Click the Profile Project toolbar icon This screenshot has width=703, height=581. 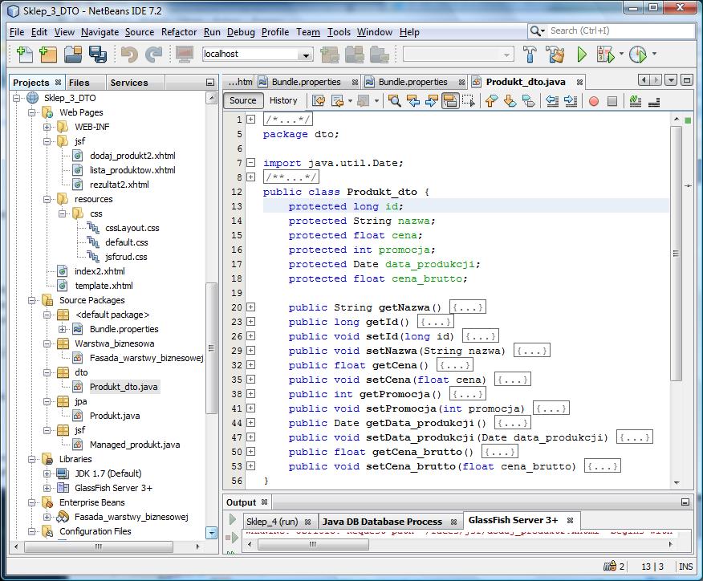tap(637, 55)
